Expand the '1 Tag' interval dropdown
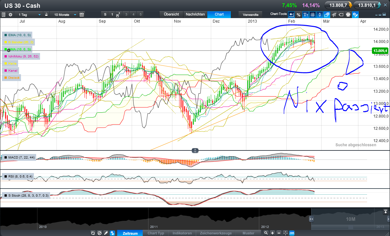Image resolution: width=390 pixels, height=236 pixels. pos(29,15)
